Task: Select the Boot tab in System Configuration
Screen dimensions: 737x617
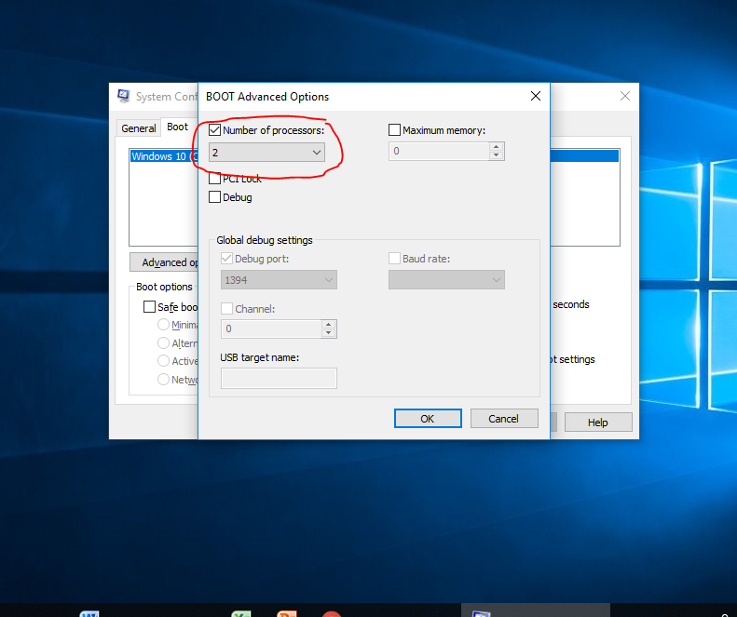Action: 178,127
